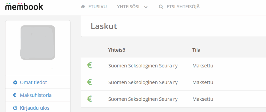Open the Omat tiedot link
The height and width of the screenshot is (112, 266).
33,82
